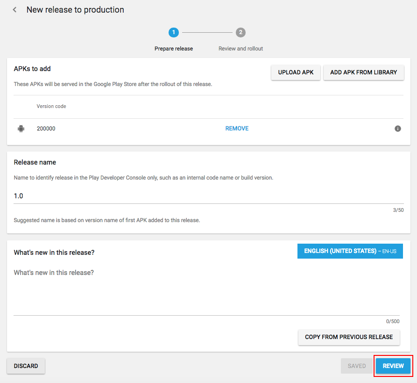The image size is (417, 383).
Task: Go back using the left arrow
Action: (15, 10)
